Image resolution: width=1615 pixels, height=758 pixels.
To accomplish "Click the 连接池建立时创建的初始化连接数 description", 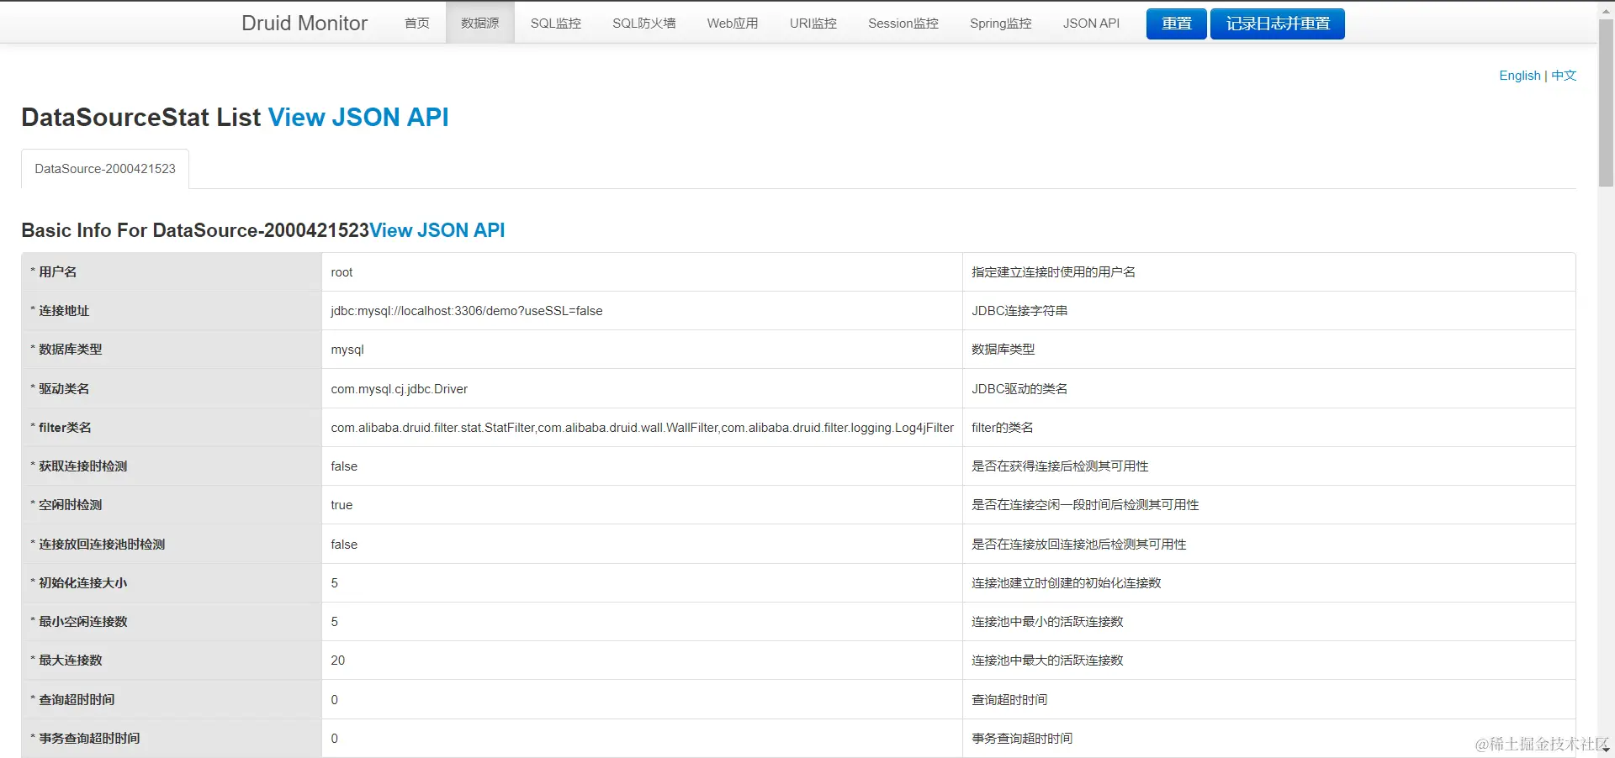I will click(x=1067, y=583).
